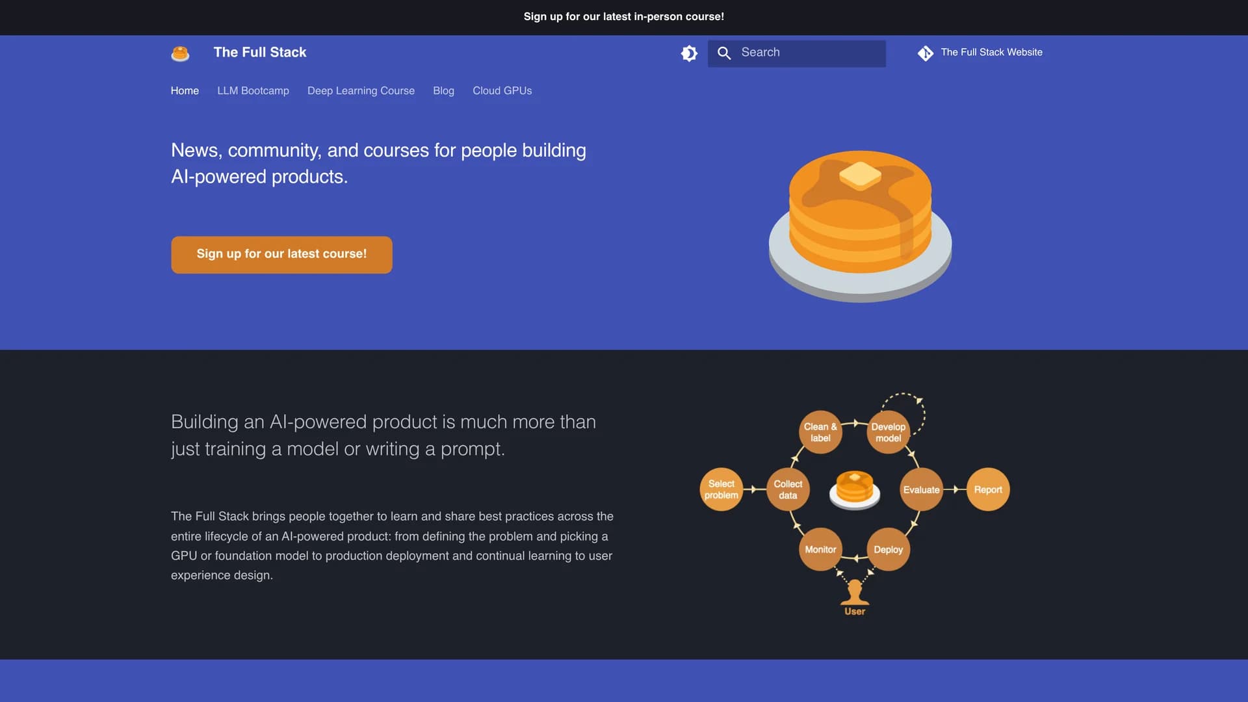The height and width of the screenshot is (702, 1248).
Task: Click the User silhouette icon in diagram
Action: click(x=855, y=591)
